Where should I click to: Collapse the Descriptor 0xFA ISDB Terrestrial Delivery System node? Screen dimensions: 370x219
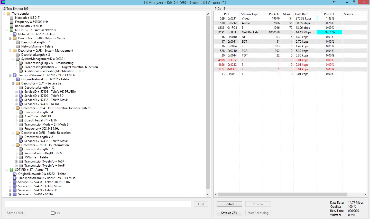pos(13,108)
